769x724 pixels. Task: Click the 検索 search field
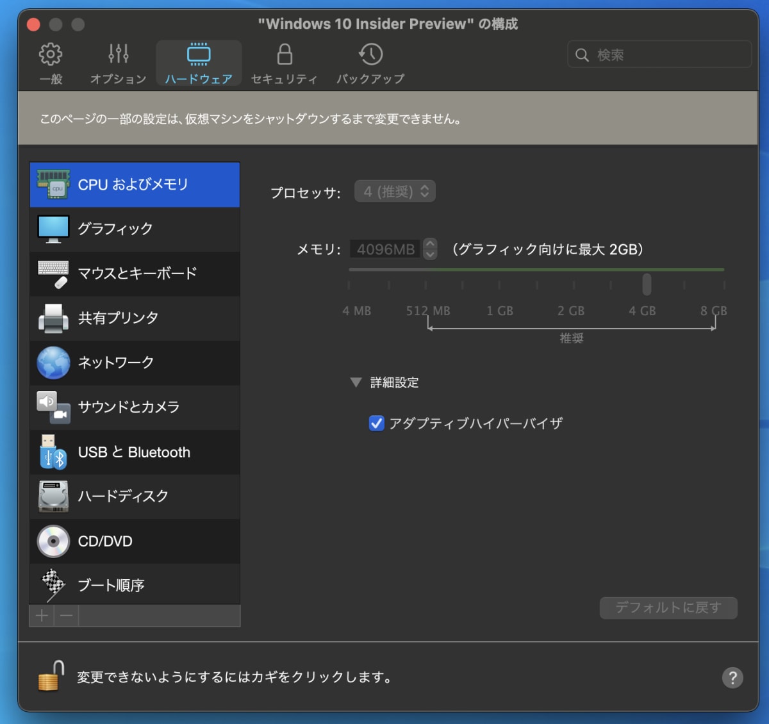pyautogui.click(x=659, y=54)
